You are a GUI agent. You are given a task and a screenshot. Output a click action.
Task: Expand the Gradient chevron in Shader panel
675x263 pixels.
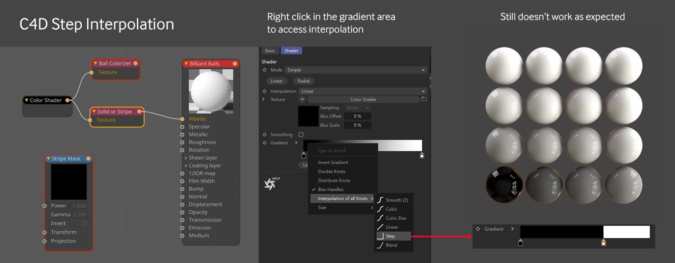pos(296,143)
